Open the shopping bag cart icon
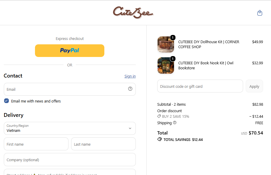This screenshot has width=271, height=175. pos(260,13)
